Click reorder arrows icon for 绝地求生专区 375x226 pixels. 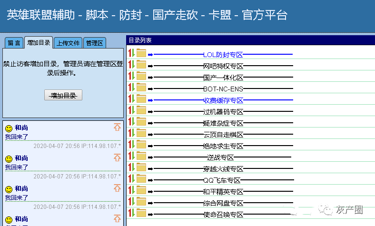pyautogui.click(x=131, y=144)
